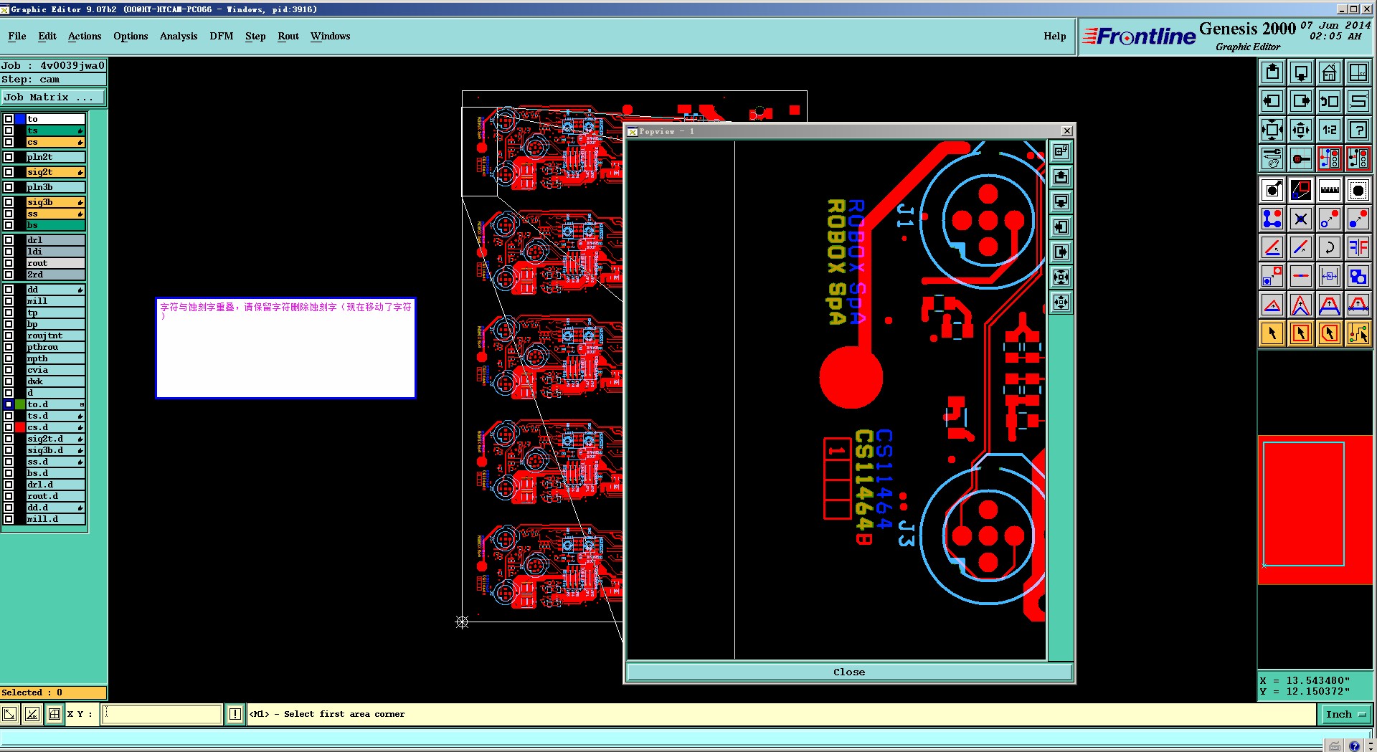Screen dimensions: 1377x752
Task: Toggle the checkbox for layer rout
Action: [x=9, y=263]
